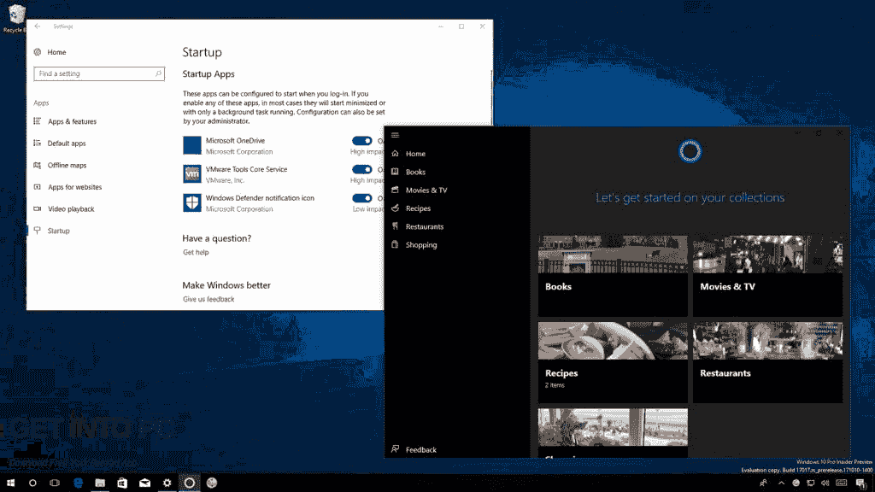Open Feedback using the feedback icon
This screenshot has width=875, height=492.
point(395,448)
